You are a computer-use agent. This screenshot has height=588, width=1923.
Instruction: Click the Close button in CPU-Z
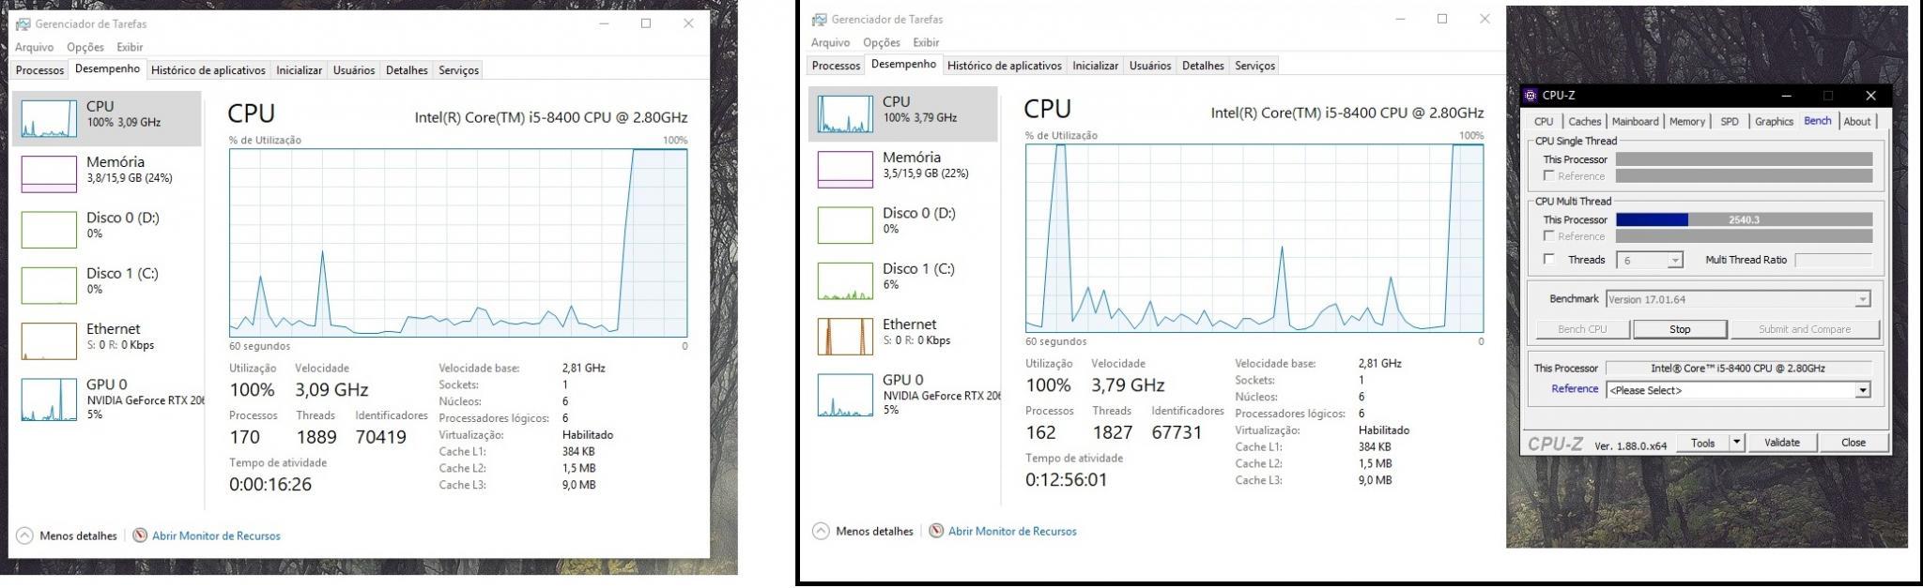1853,443
